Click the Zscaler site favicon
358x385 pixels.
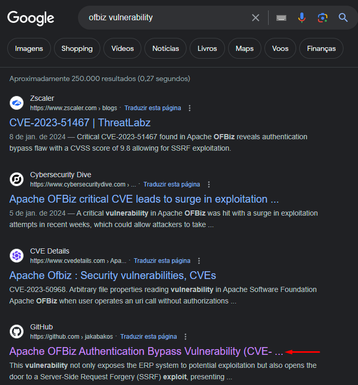(x=17, y=103)
